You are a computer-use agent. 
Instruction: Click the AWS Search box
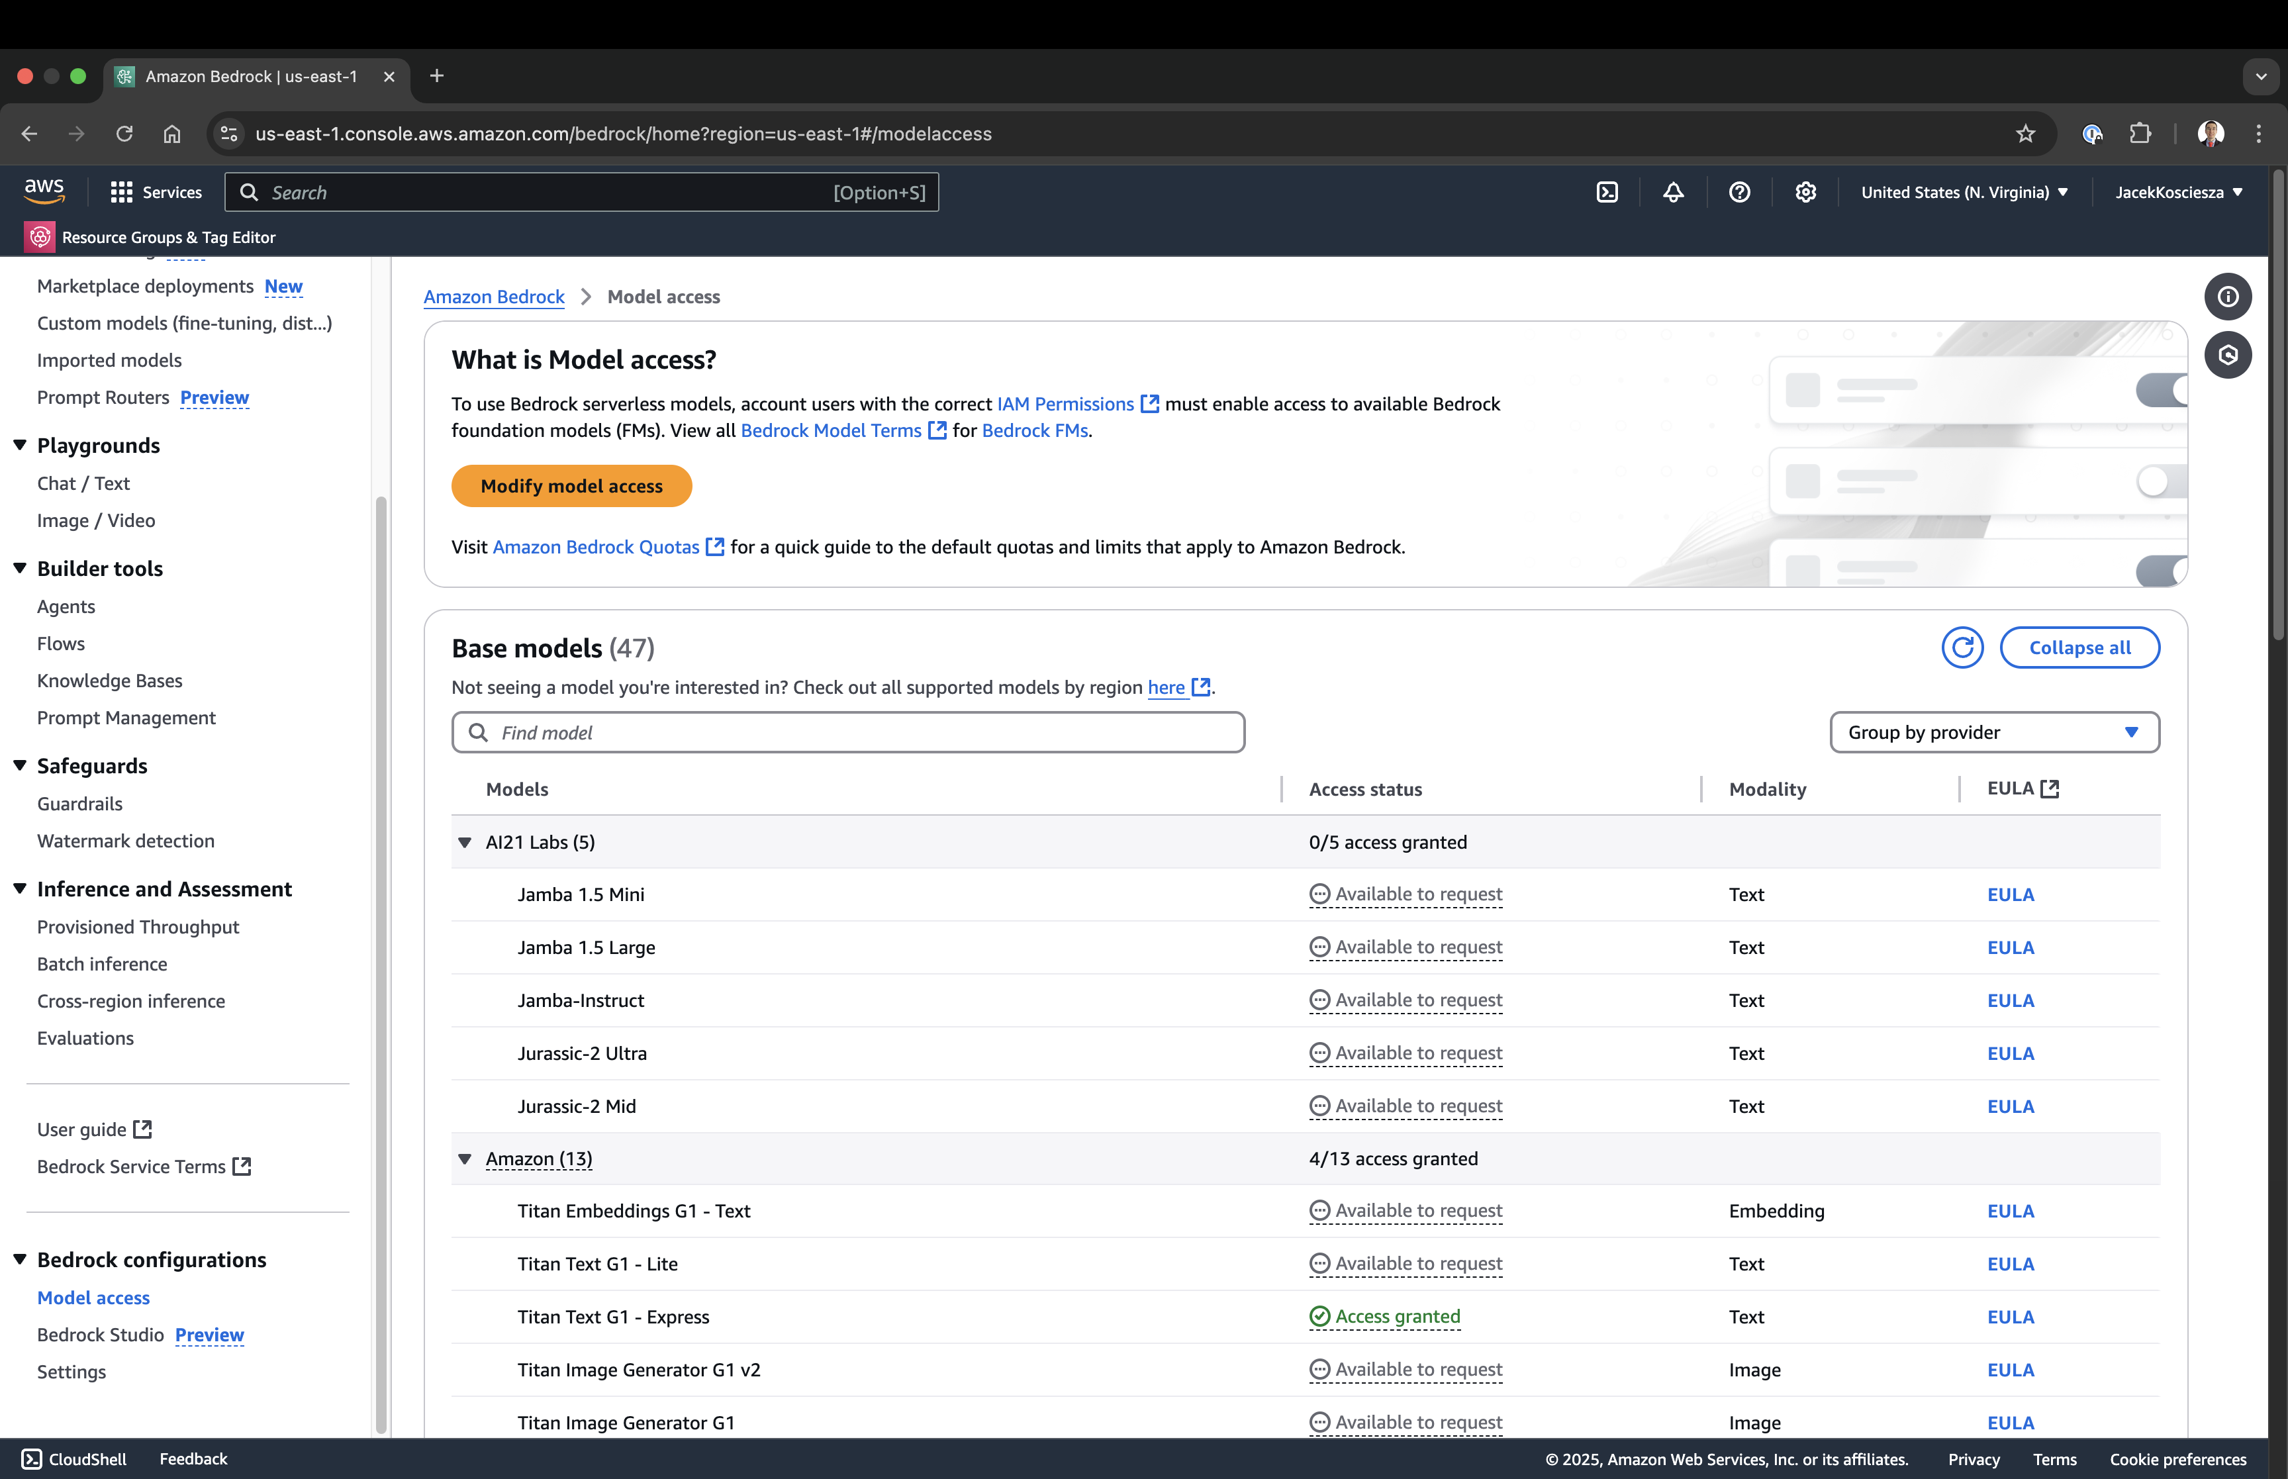pos(582,192)
